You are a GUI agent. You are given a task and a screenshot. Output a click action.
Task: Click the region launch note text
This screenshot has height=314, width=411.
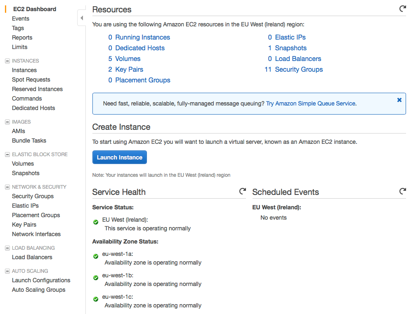tap(161, 175)
